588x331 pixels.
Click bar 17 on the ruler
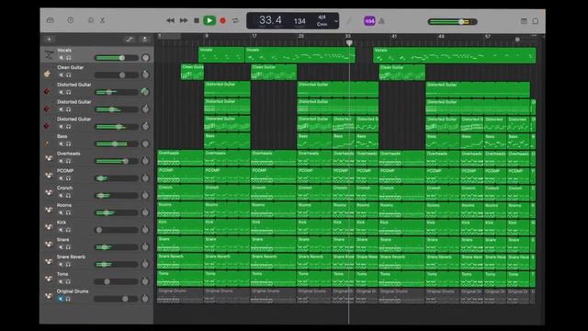pyautogui.click(x=254, y=36)
